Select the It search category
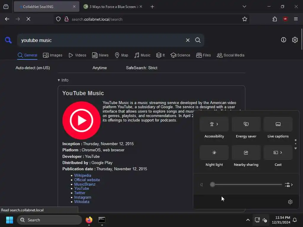 point(160,55)
